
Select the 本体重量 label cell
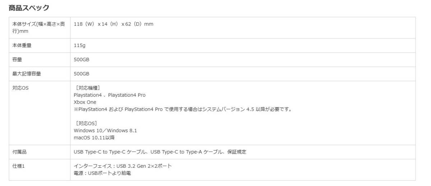22,46
